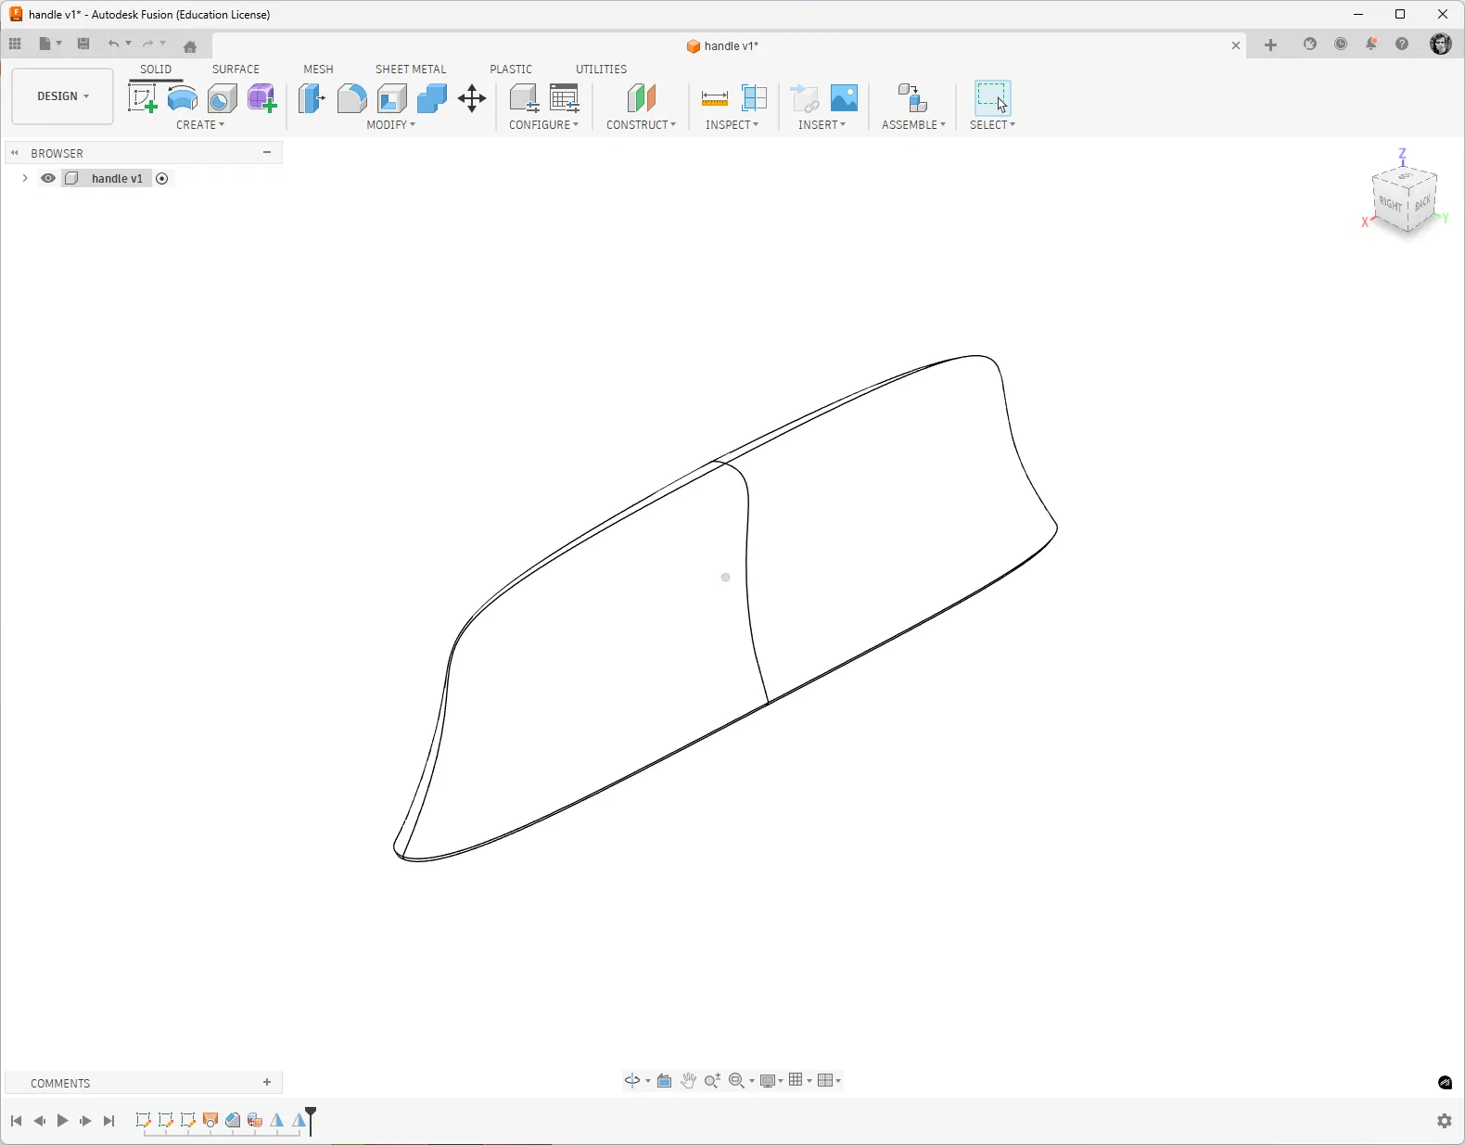Select the Fillet tool
The width and height of the screenshot is (1465, 1145).
(351, 98)
